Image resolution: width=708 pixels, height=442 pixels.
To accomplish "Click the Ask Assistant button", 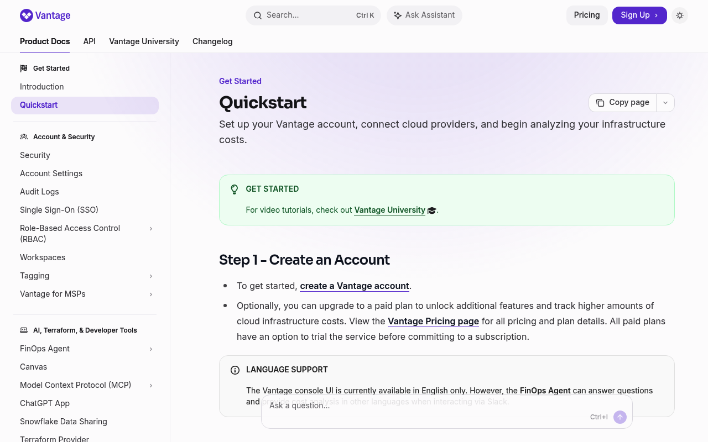I will [424, 15].
